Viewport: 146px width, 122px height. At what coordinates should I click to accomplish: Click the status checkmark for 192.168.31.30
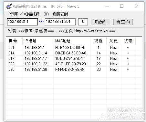point(128,70)
